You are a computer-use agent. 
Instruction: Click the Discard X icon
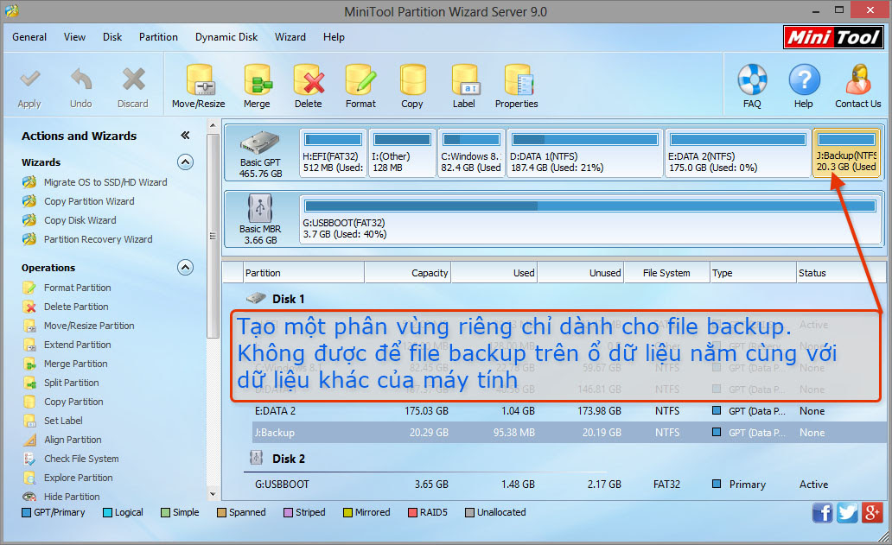(134, 79)
